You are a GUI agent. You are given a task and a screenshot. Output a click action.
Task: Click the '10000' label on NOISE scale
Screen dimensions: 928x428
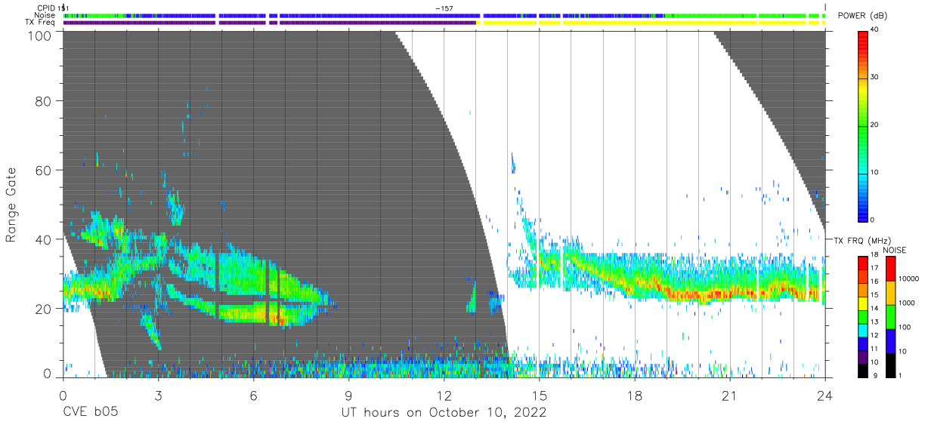(x=908, y=279)
